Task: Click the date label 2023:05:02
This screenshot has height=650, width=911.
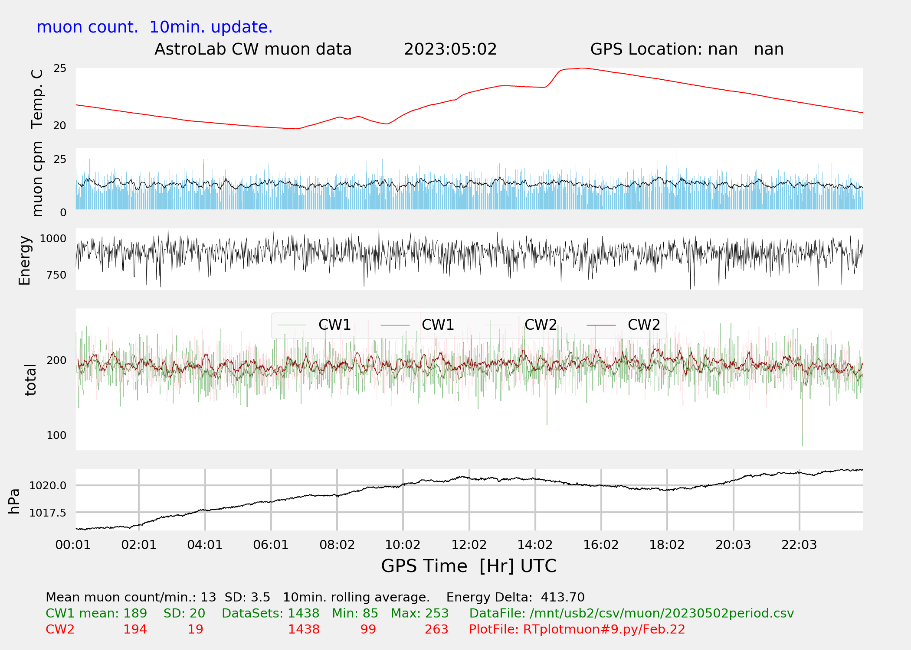Action: pyautogui.click(x=450, y=49)
